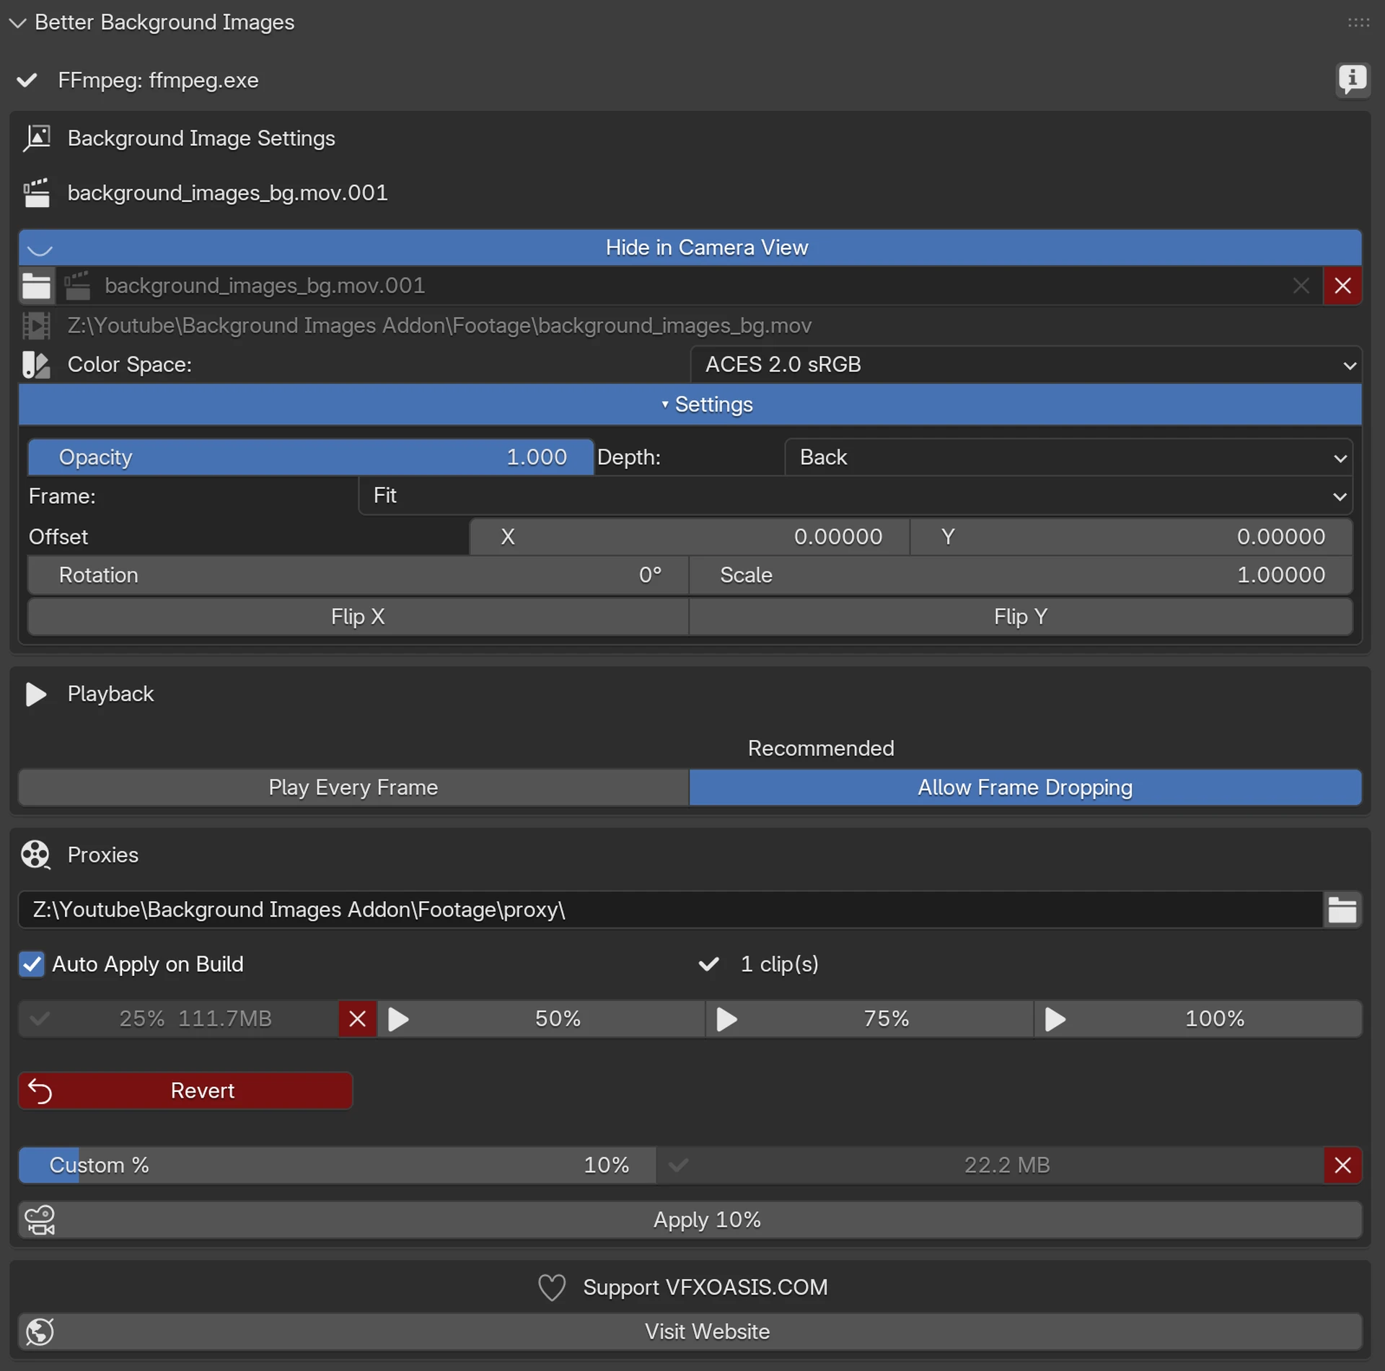This screenshot has height=1371, width=1385.
Task: Toggle the Auto Apply on Build checkbox
Action: (x=32, y=964)
